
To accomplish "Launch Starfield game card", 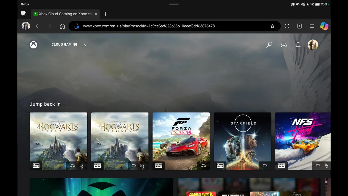I will click(243, 141).
